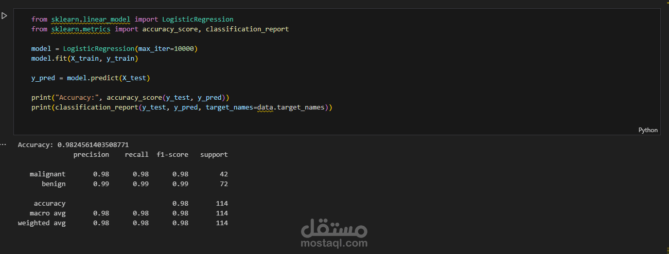The image size is (669, 254).
Task: Open the cell output ellipsis menu
Action: coord(3,145)
